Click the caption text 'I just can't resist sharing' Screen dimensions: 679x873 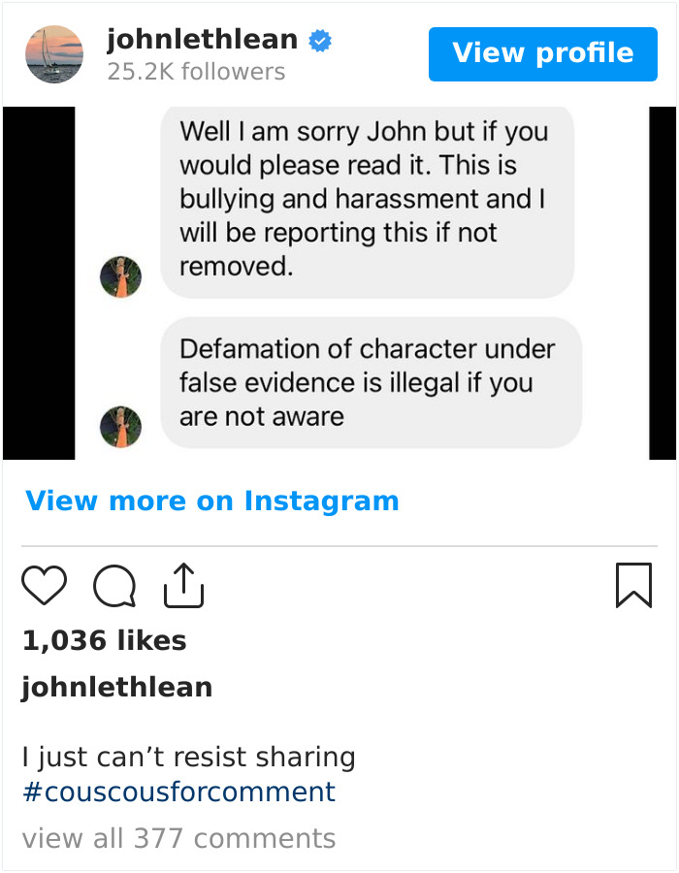(x=189, y=758)
